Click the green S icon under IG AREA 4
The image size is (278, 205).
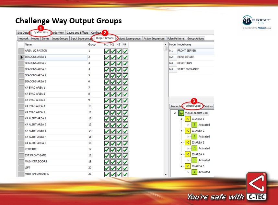click(194, 160)
